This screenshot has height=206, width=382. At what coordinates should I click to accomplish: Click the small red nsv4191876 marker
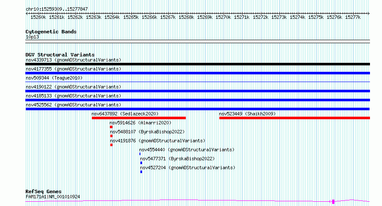coord(111,145)
